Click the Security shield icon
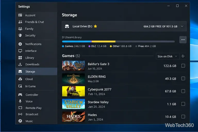Image resolution: width=198 pixels, height=132 pixels. [x=20, y=35]
